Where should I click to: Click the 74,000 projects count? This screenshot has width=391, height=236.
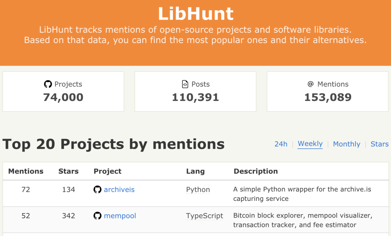pyautogui.click(x=63, y=97)
